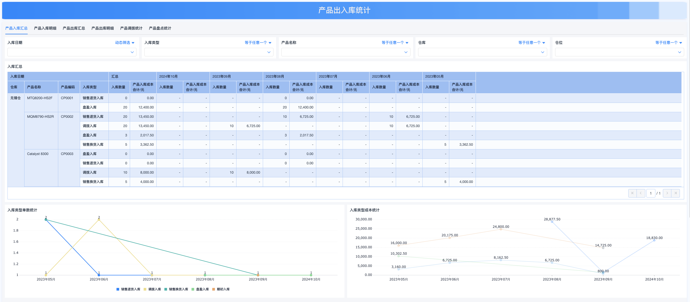
Task: Click previous page arrow icon
Action: click(641, 193)
